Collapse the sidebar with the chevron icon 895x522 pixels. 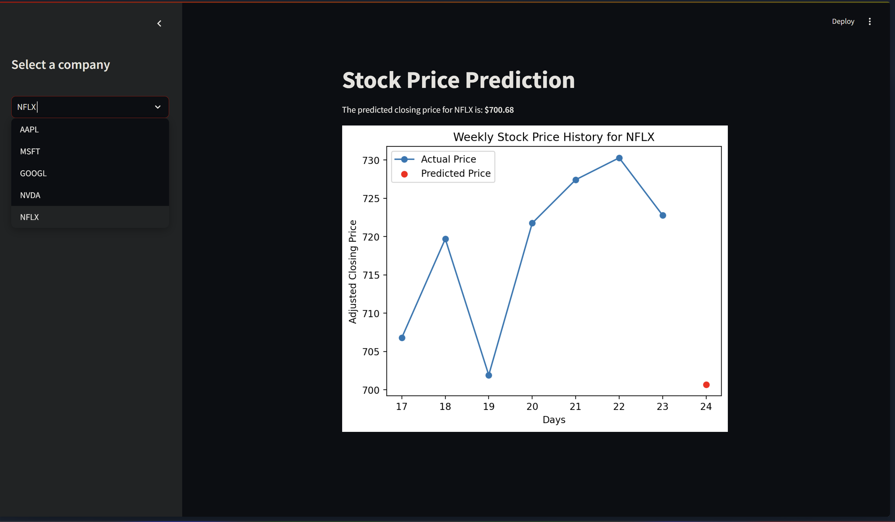point(159,23)
